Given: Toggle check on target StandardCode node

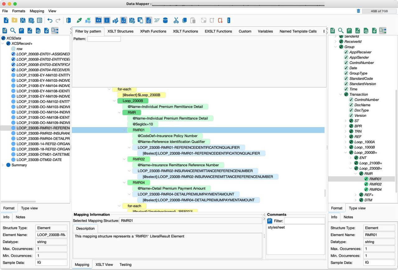Looking at the screenshot, I should (x=346, y=79).
